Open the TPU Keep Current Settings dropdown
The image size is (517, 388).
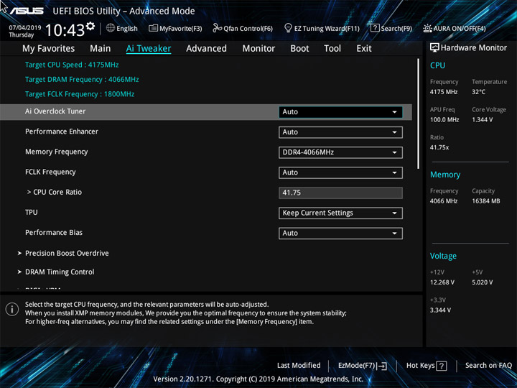340,213
